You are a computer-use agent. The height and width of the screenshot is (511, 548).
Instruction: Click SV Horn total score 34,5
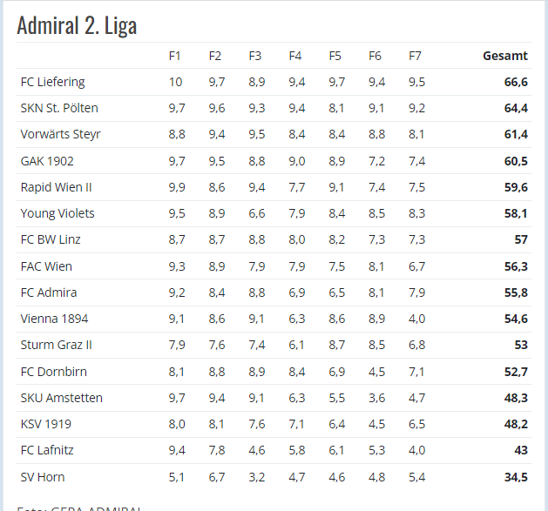point(516,477)
